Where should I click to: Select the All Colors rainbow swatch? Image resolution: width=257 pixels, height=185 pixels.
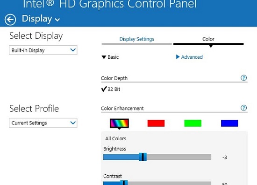coord(119,123)
